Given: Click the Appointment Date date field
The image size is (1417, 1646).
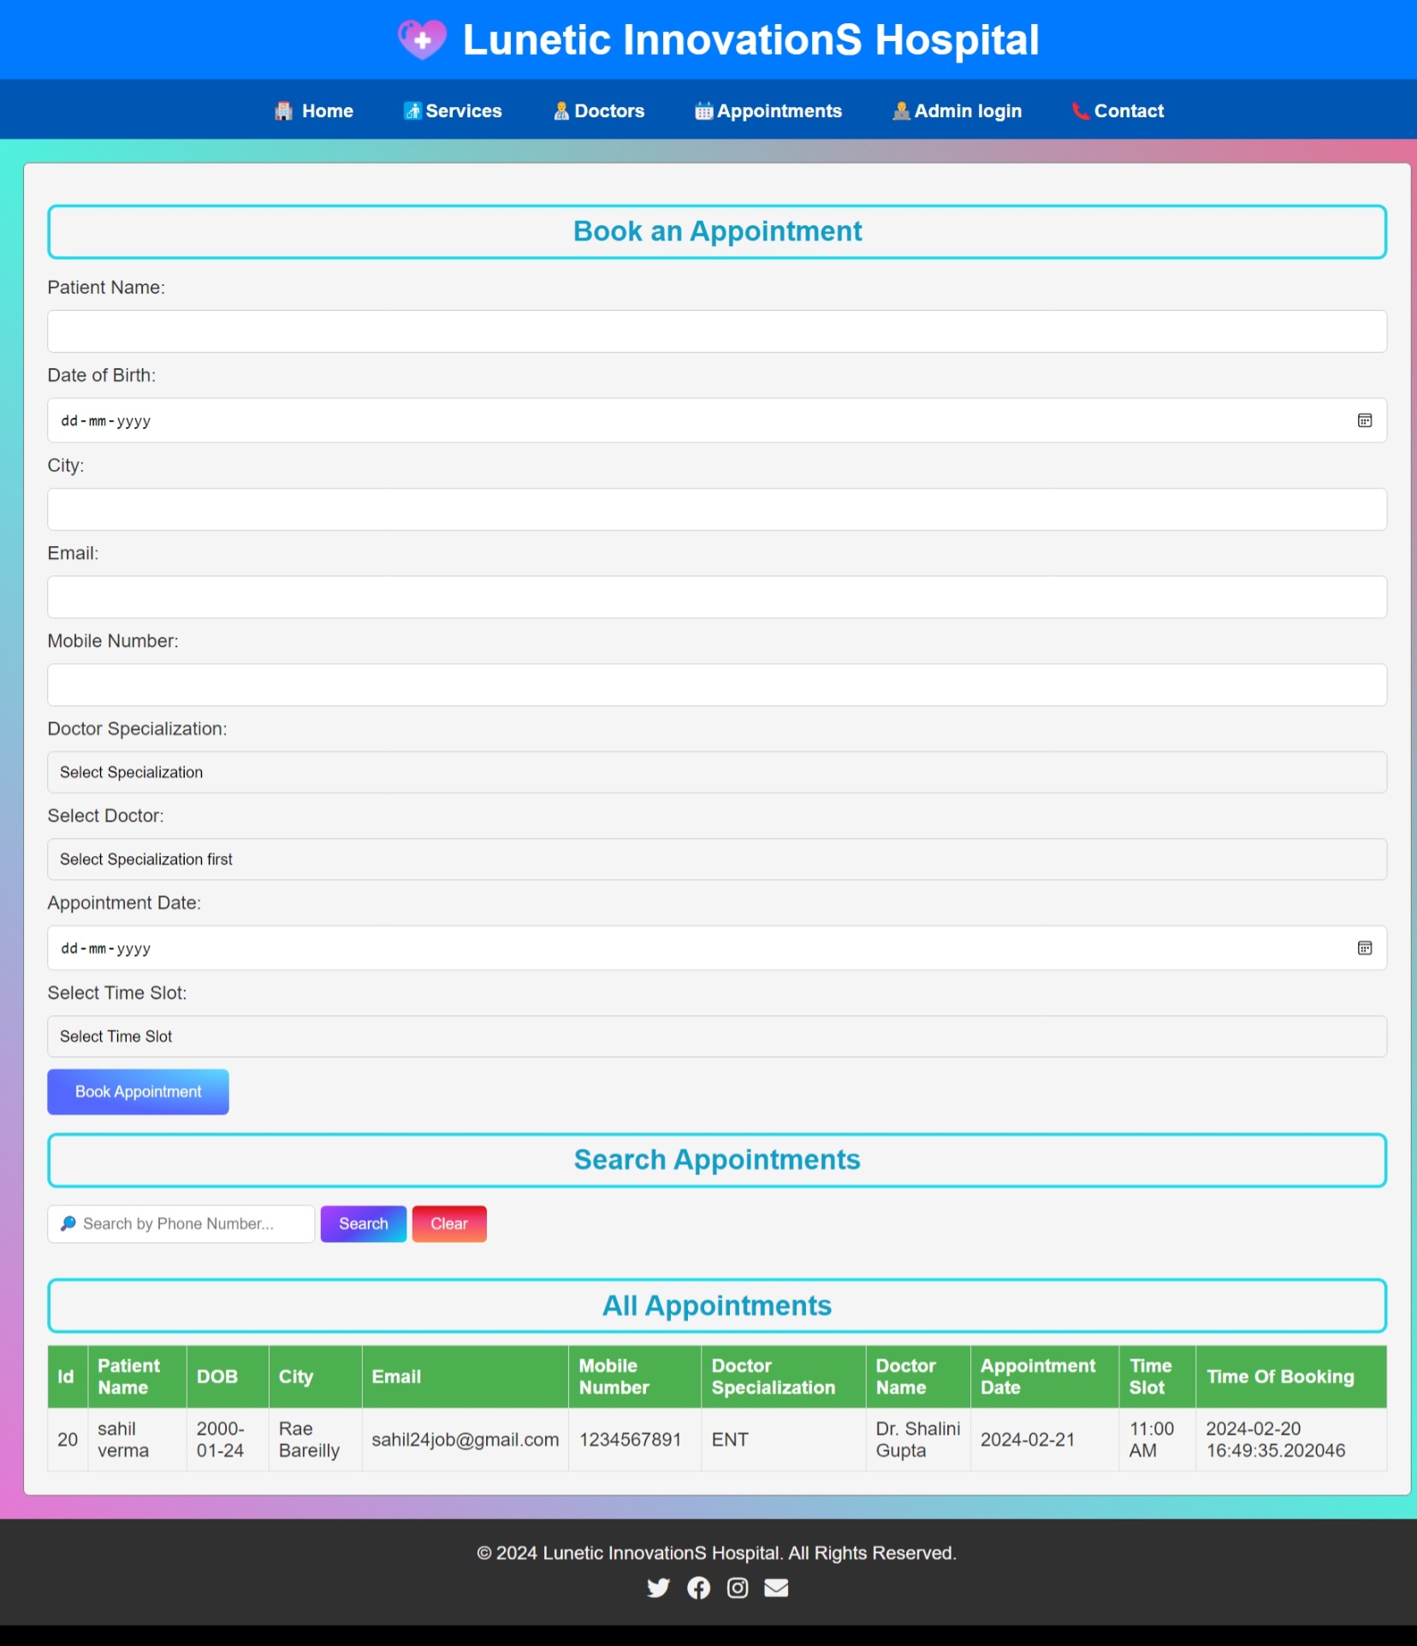Looking at the screenshot, I should [717, 948].
